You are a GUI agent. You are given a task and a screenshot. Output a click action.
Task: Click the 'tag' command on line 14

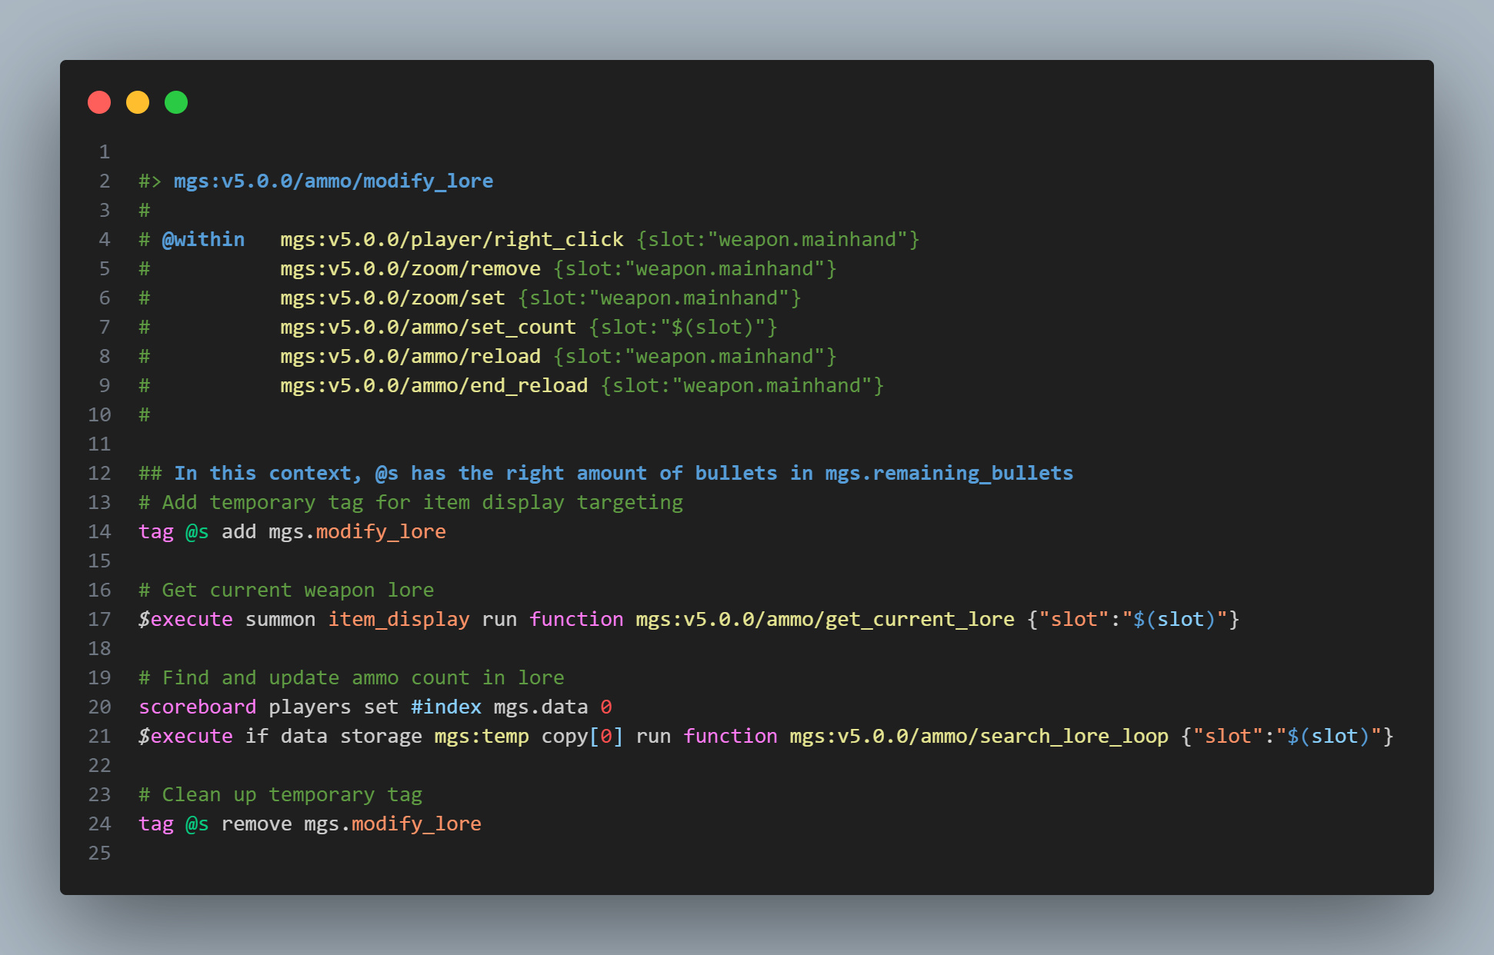click(156, 531)
